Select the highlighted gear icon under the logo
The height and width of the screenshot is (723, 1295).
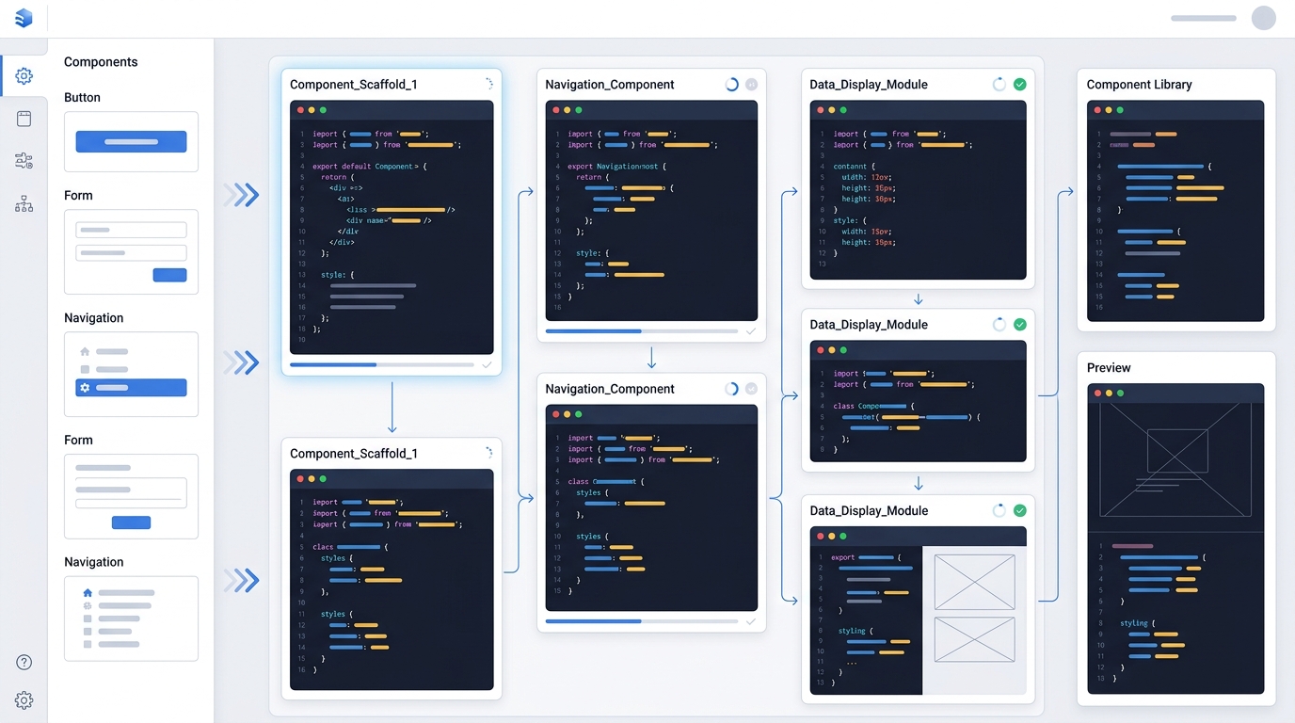pos(24,76)
